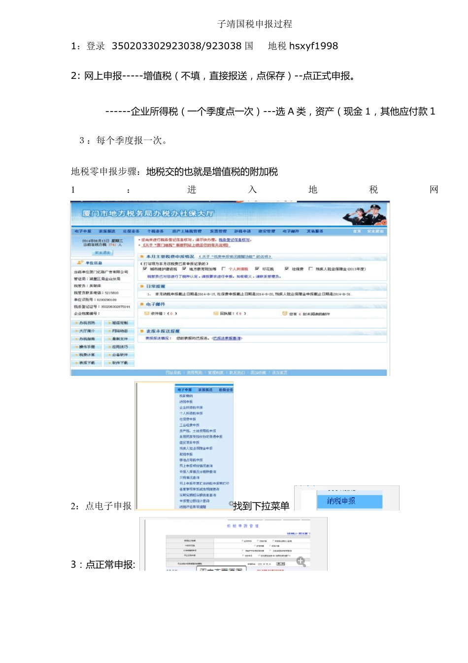Select 个人所得税申报 in the dropdown list
This screenshot has width=468, height=663.
[x=191, y=413]
